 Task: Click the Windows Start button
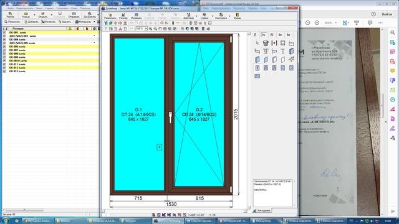pos(6,221)
